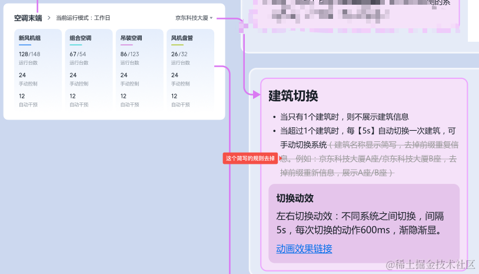Image resolution: width=479 pixels, height=274 pixels.
Task: Click 自动干预 value 12 in 风机盘管 card
Action: pyautogui.click(x=174, y=96)
